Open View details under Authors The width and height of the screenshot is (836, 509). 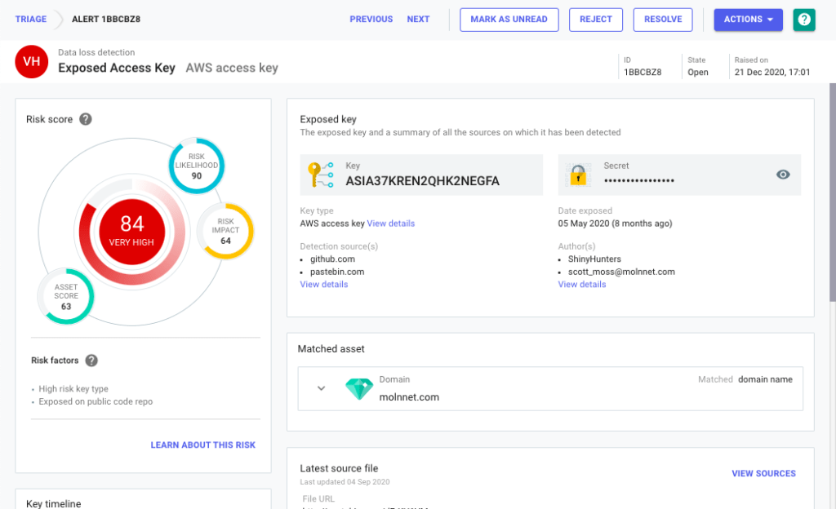[581, 285]
